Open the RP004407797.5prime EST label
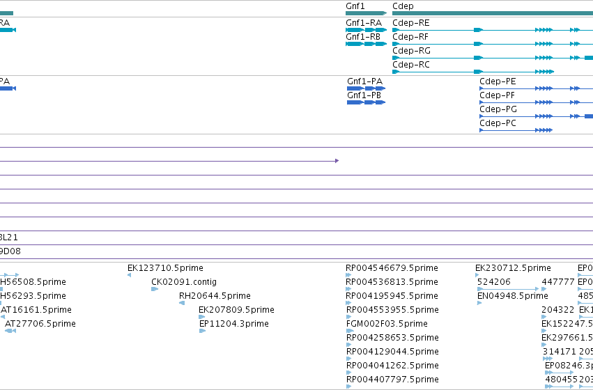 [392, 379]
